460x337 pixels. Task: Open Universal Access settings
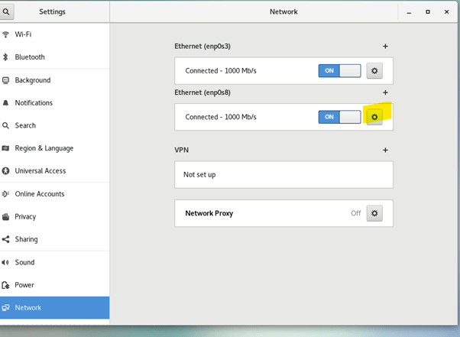pyautogui.click(x=40, y=171)
